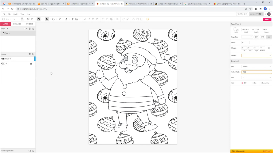
Task: Click the Share button
Action: click(x=267, y=19)
